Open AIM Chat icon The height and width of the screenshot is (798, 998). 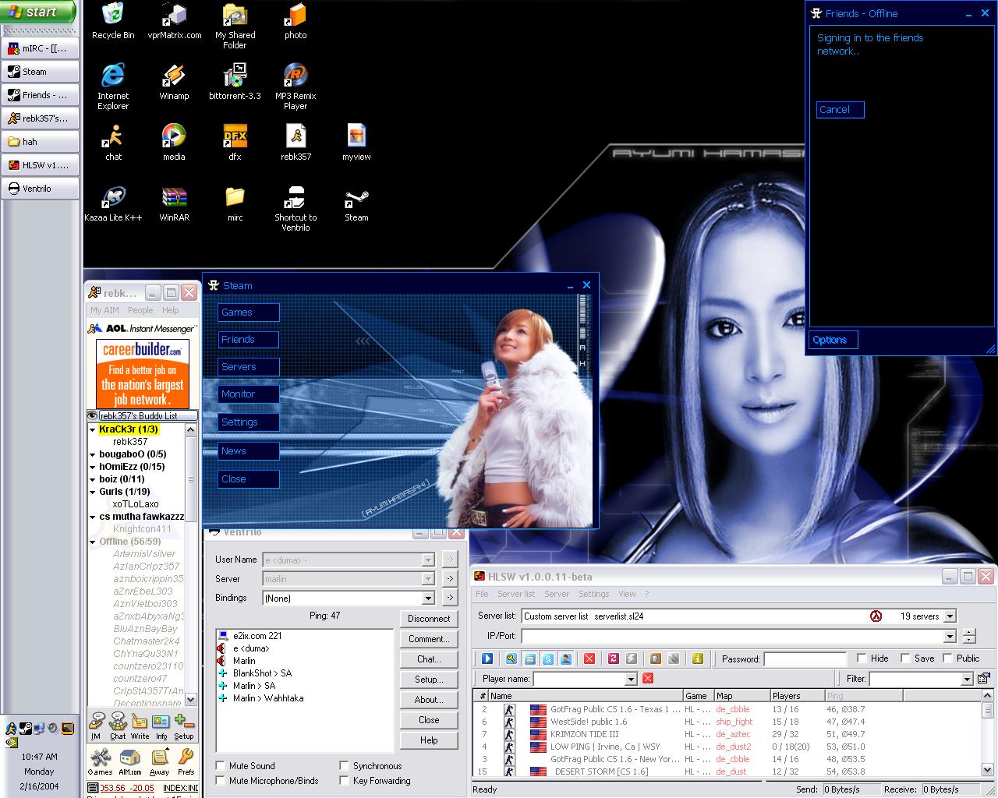118,725
